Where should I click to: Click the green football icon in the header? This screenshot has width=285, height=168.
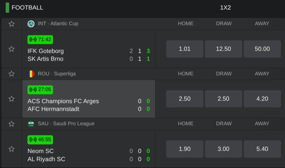[x=7, y=8]
